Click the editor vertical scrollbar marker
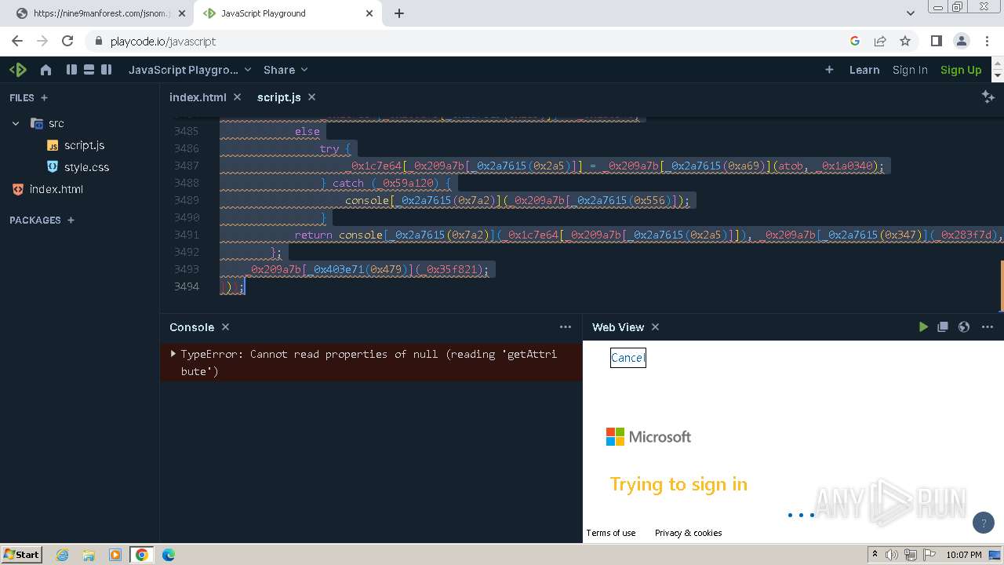1004x565 pixels. [1002, 286]
